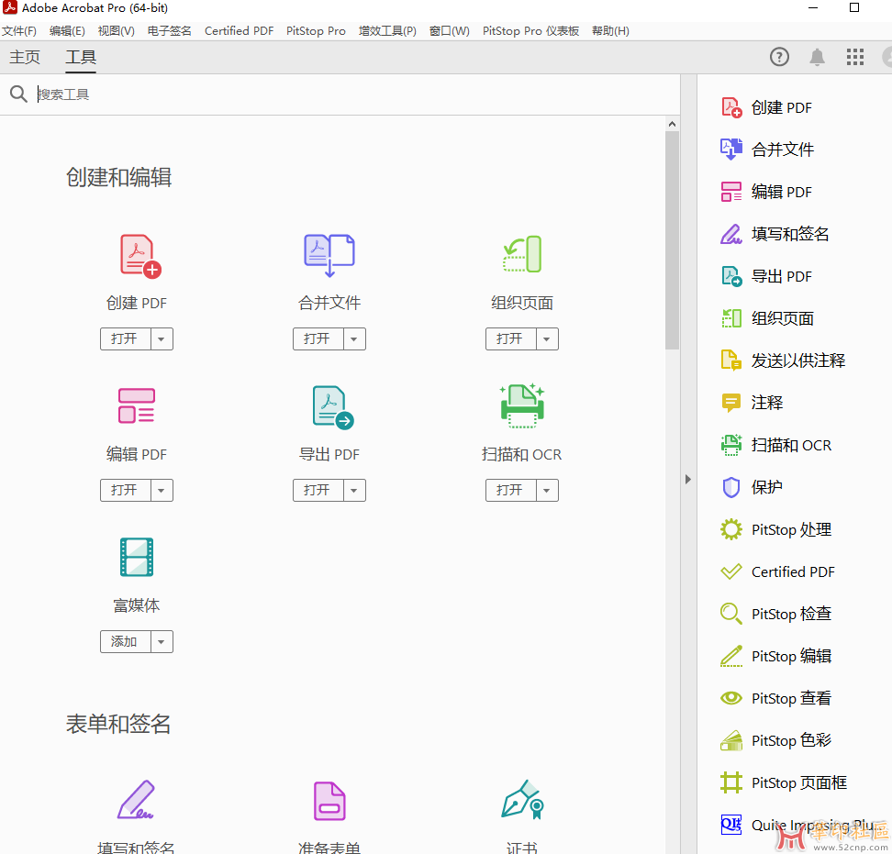Click 打开 button under 编辑 PDF
The image size is (892, 854).
click(x=125, y=490)
